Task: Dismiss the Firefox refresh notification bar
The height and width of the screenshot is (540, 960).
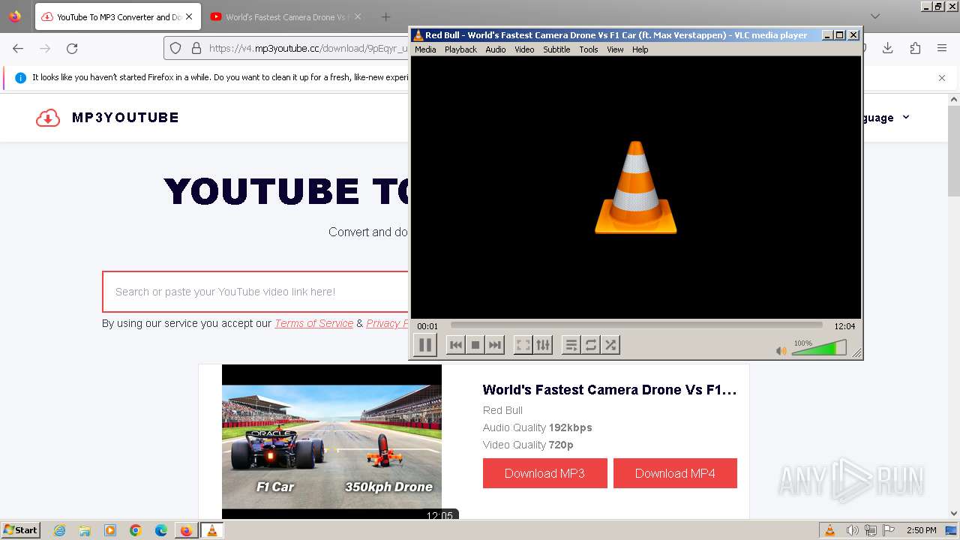Action: 942,78
